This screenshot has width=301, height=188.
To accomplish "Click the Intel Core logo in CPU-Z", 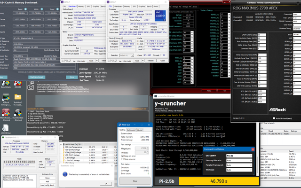I will click(160, 16).
